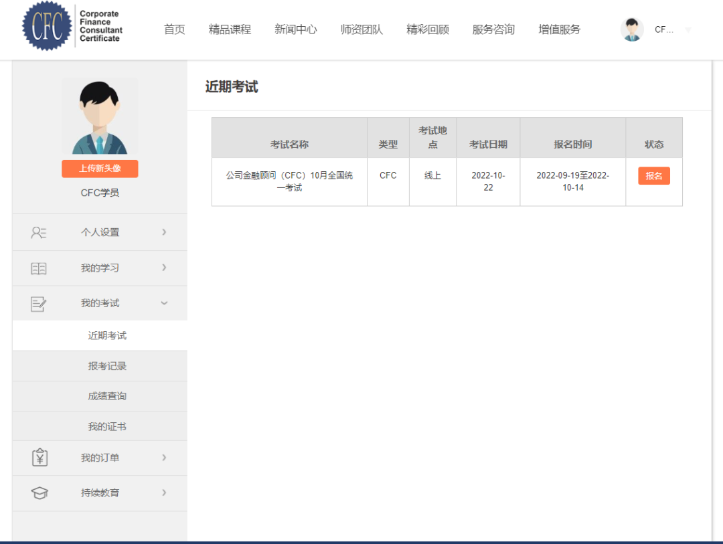723x544 pixels.
Task: Click the CFC logo badge
Action: pos(47,26)
